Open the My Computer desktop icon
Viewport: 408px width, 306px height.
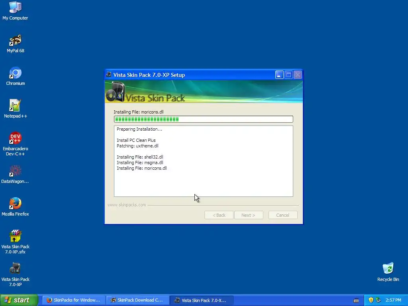[15, 10]
